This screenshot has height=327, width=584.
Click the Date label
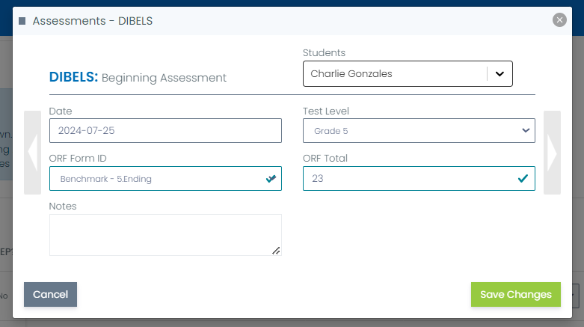[61, 111]
